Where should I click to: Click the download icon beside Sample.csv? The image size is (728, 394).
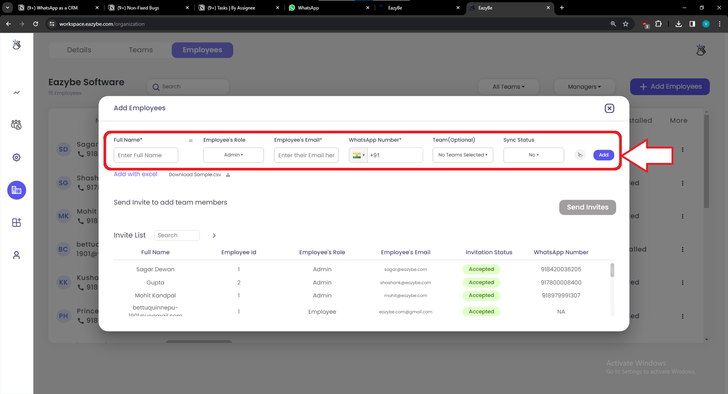[x=228, y=175]
